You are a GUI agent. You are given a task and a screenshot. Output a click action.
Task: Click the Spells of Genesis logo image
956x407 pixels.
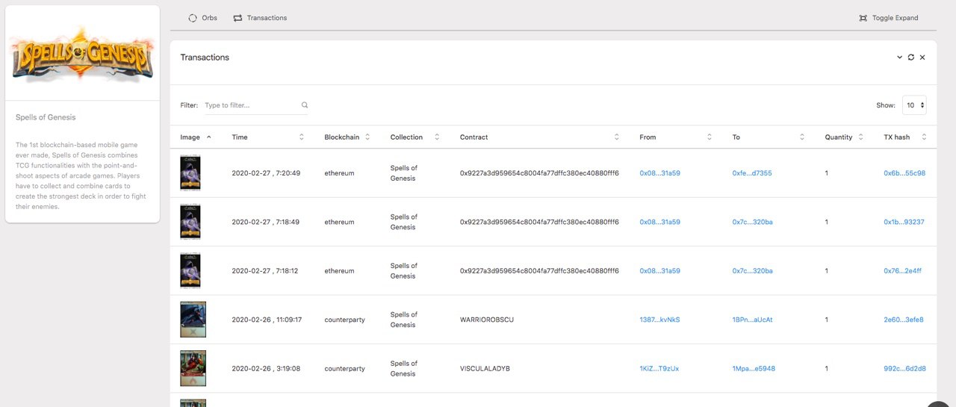82,53
